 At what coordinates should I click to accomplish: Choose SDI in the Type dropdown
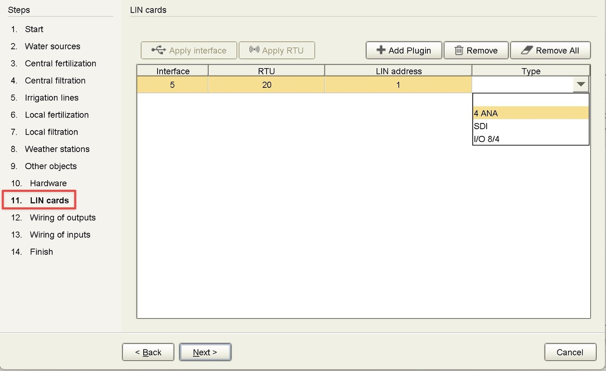point(531,126)
